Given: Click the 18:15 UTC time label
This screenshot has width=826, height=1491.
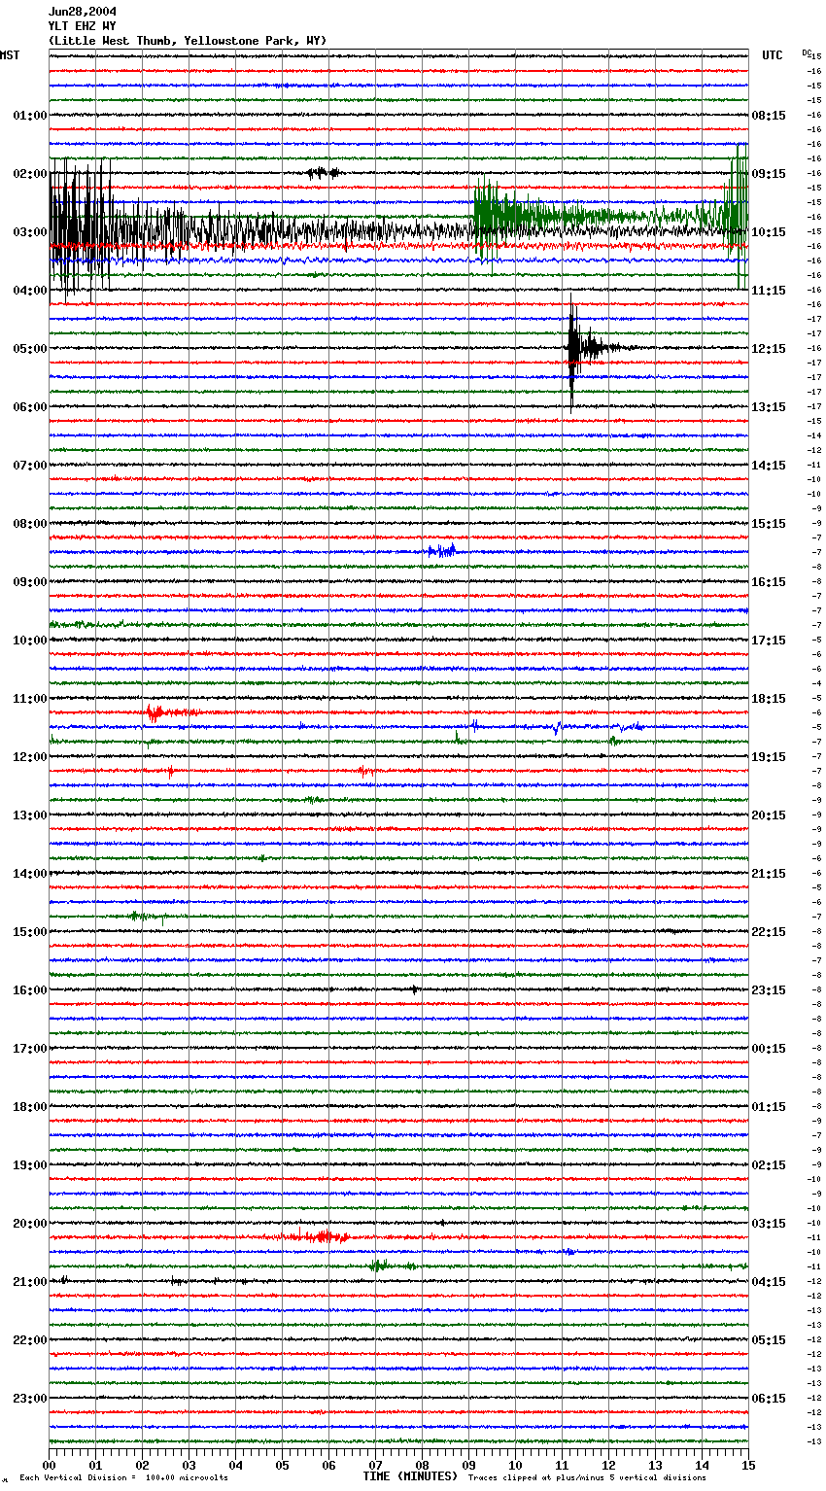Looking at the screenshot, I should click(769, 699).
